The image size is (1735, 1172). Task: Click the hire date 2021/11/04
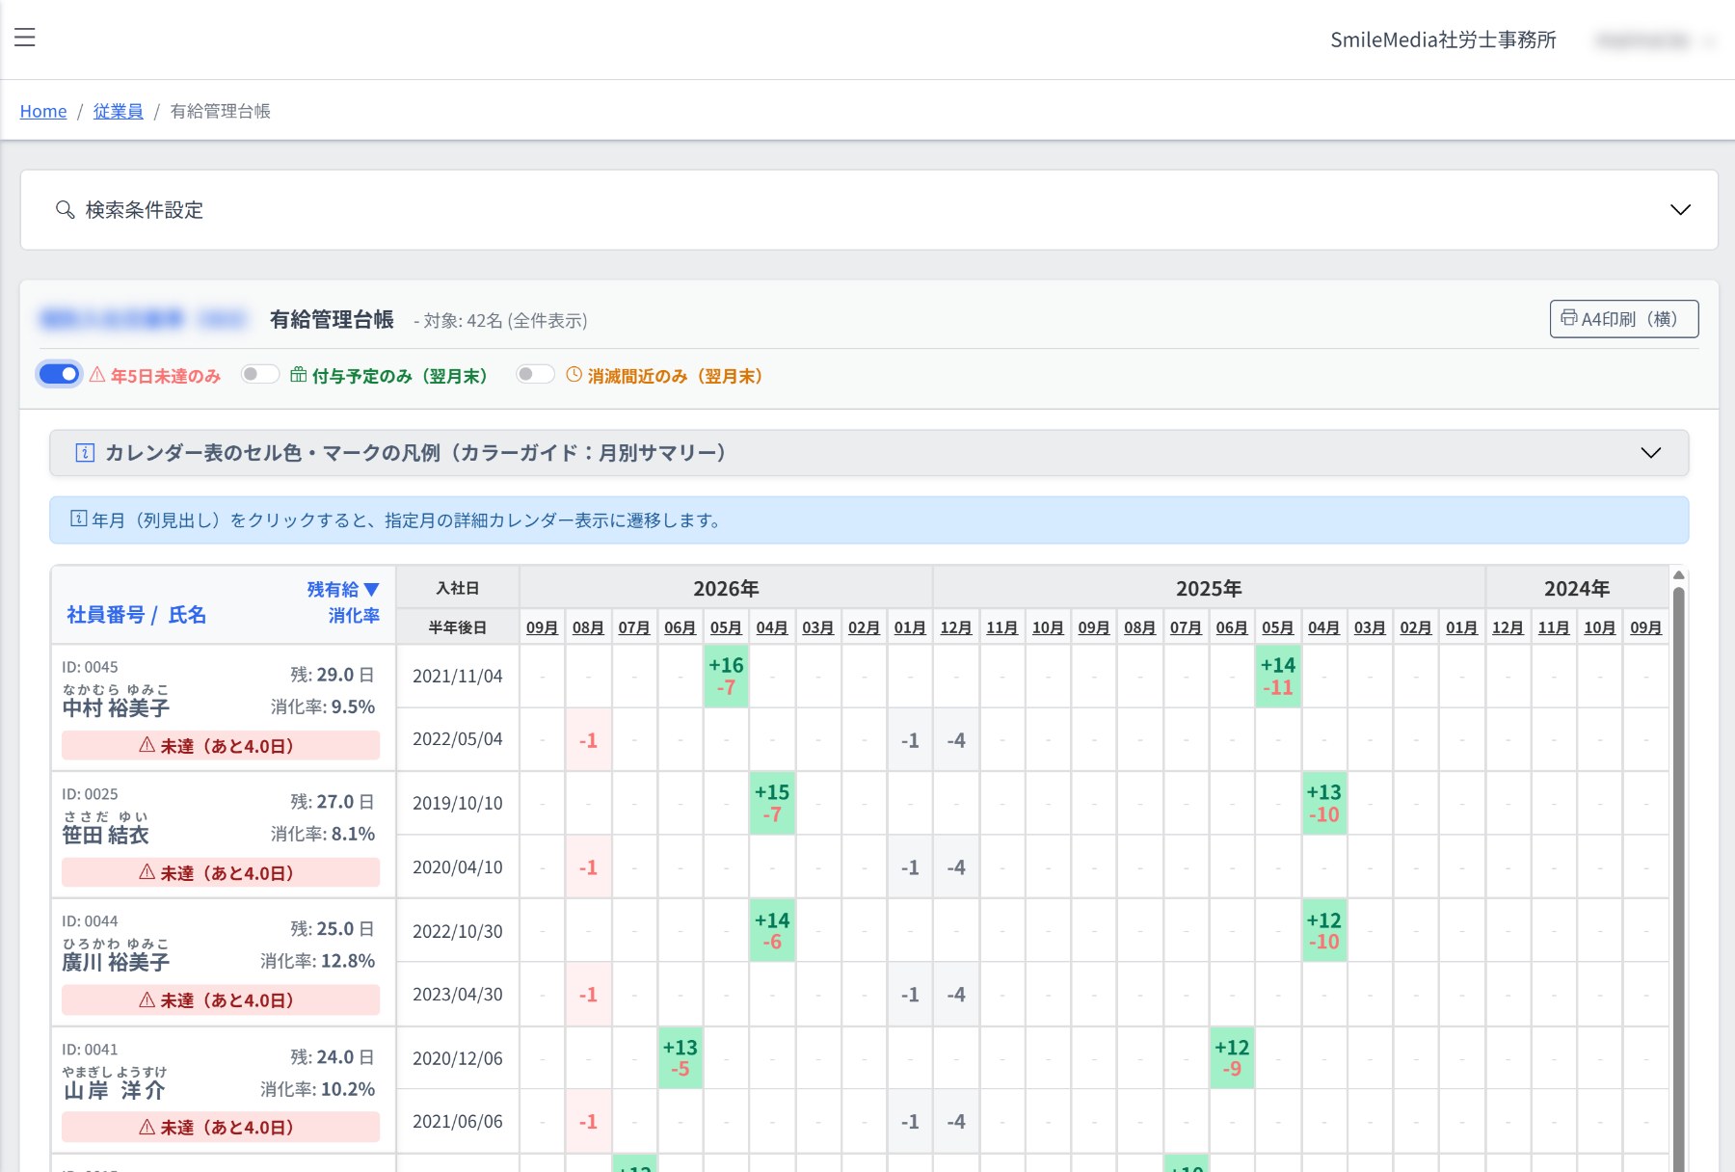(458, 676)
